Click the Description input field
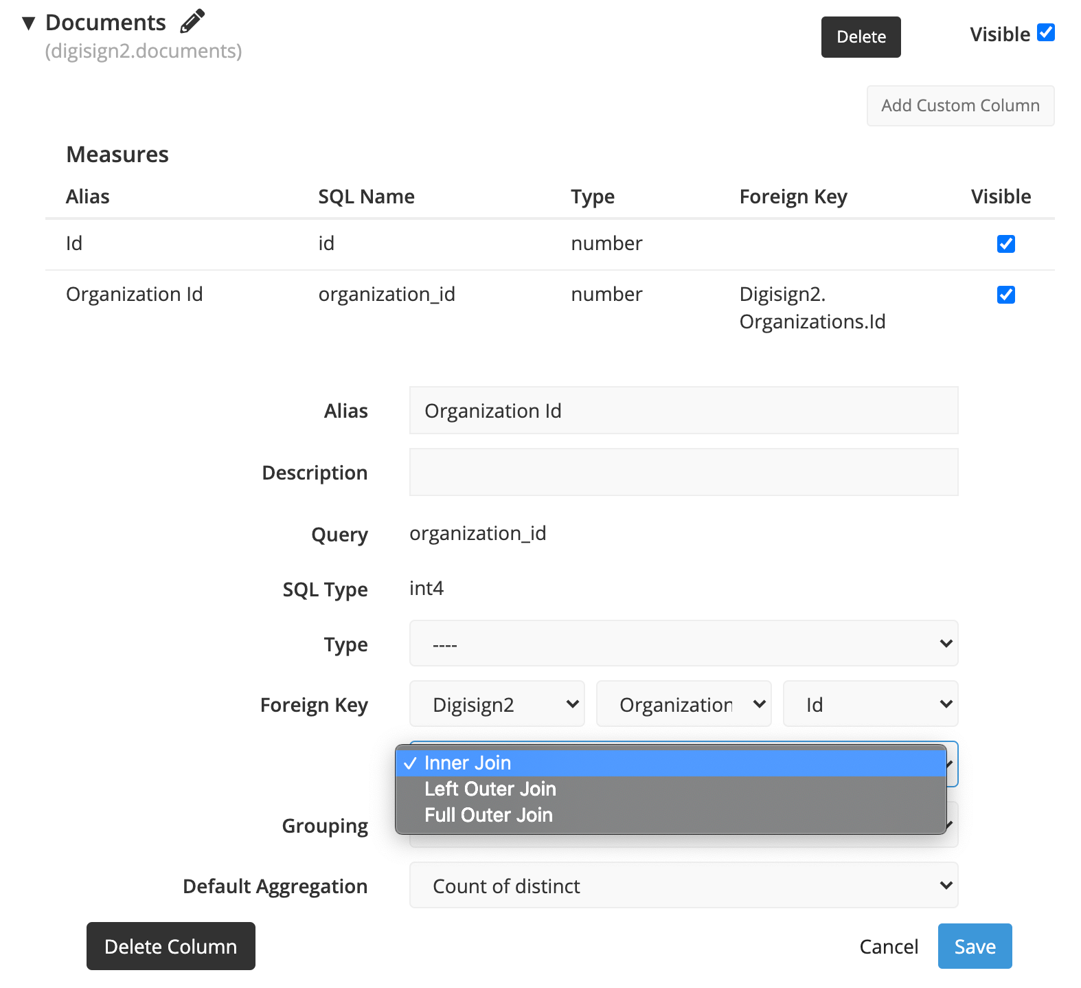Viewport: 1081px width, 988px height. (683, 472)
